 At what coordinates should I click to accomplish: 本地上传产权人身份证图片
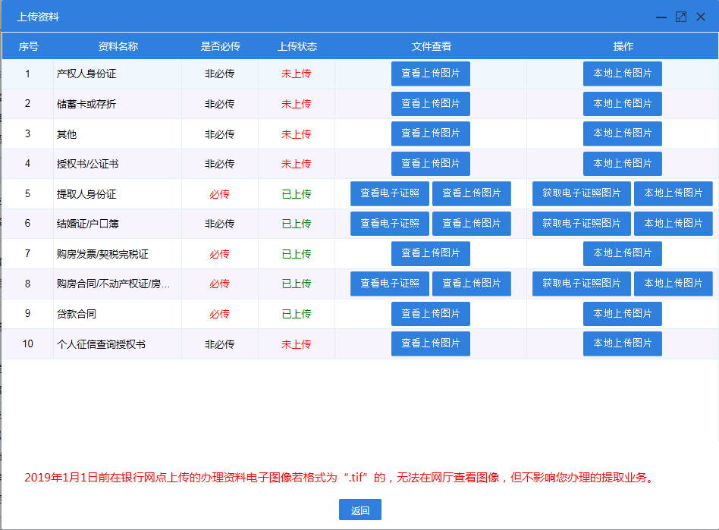pyautogui.click(x=622, y=74)
